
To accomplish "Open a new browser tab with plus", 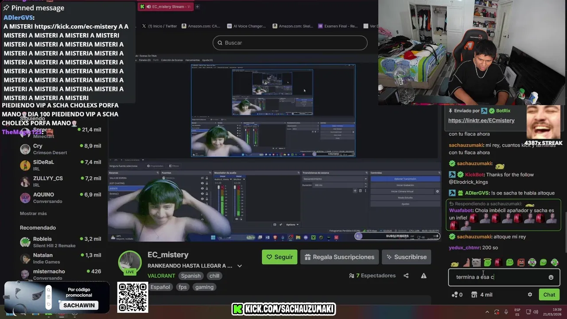I will pos(197,7).
